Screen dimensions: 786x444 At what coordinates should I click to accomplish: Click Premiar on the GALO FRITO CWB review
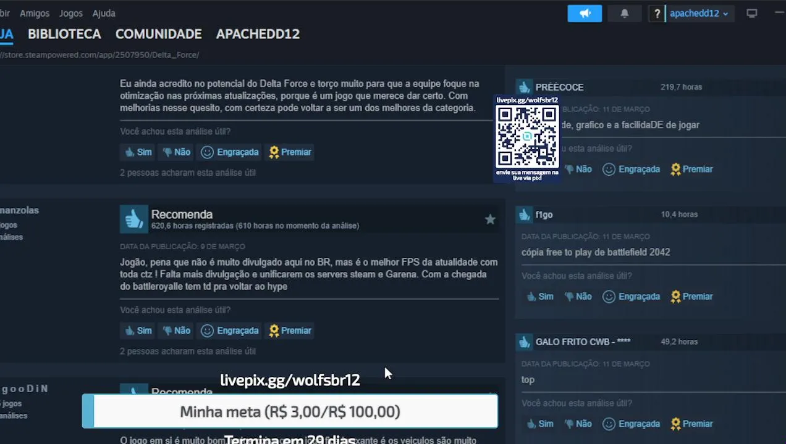[691, 424]
